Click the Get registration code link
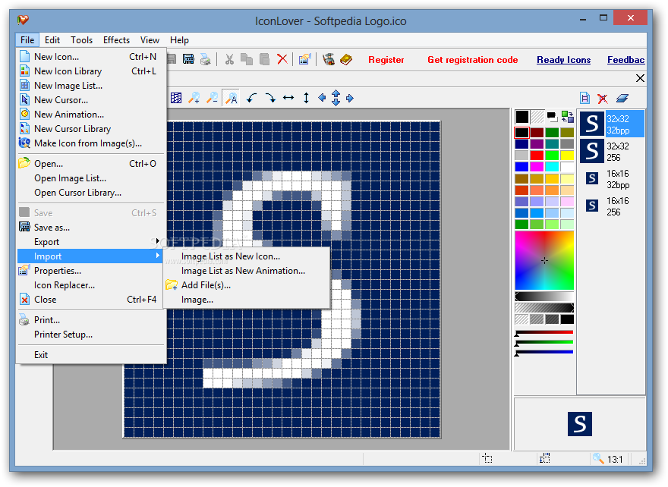Image resolution: width=668 pixels, height=487 pixels. coord(472,60)
